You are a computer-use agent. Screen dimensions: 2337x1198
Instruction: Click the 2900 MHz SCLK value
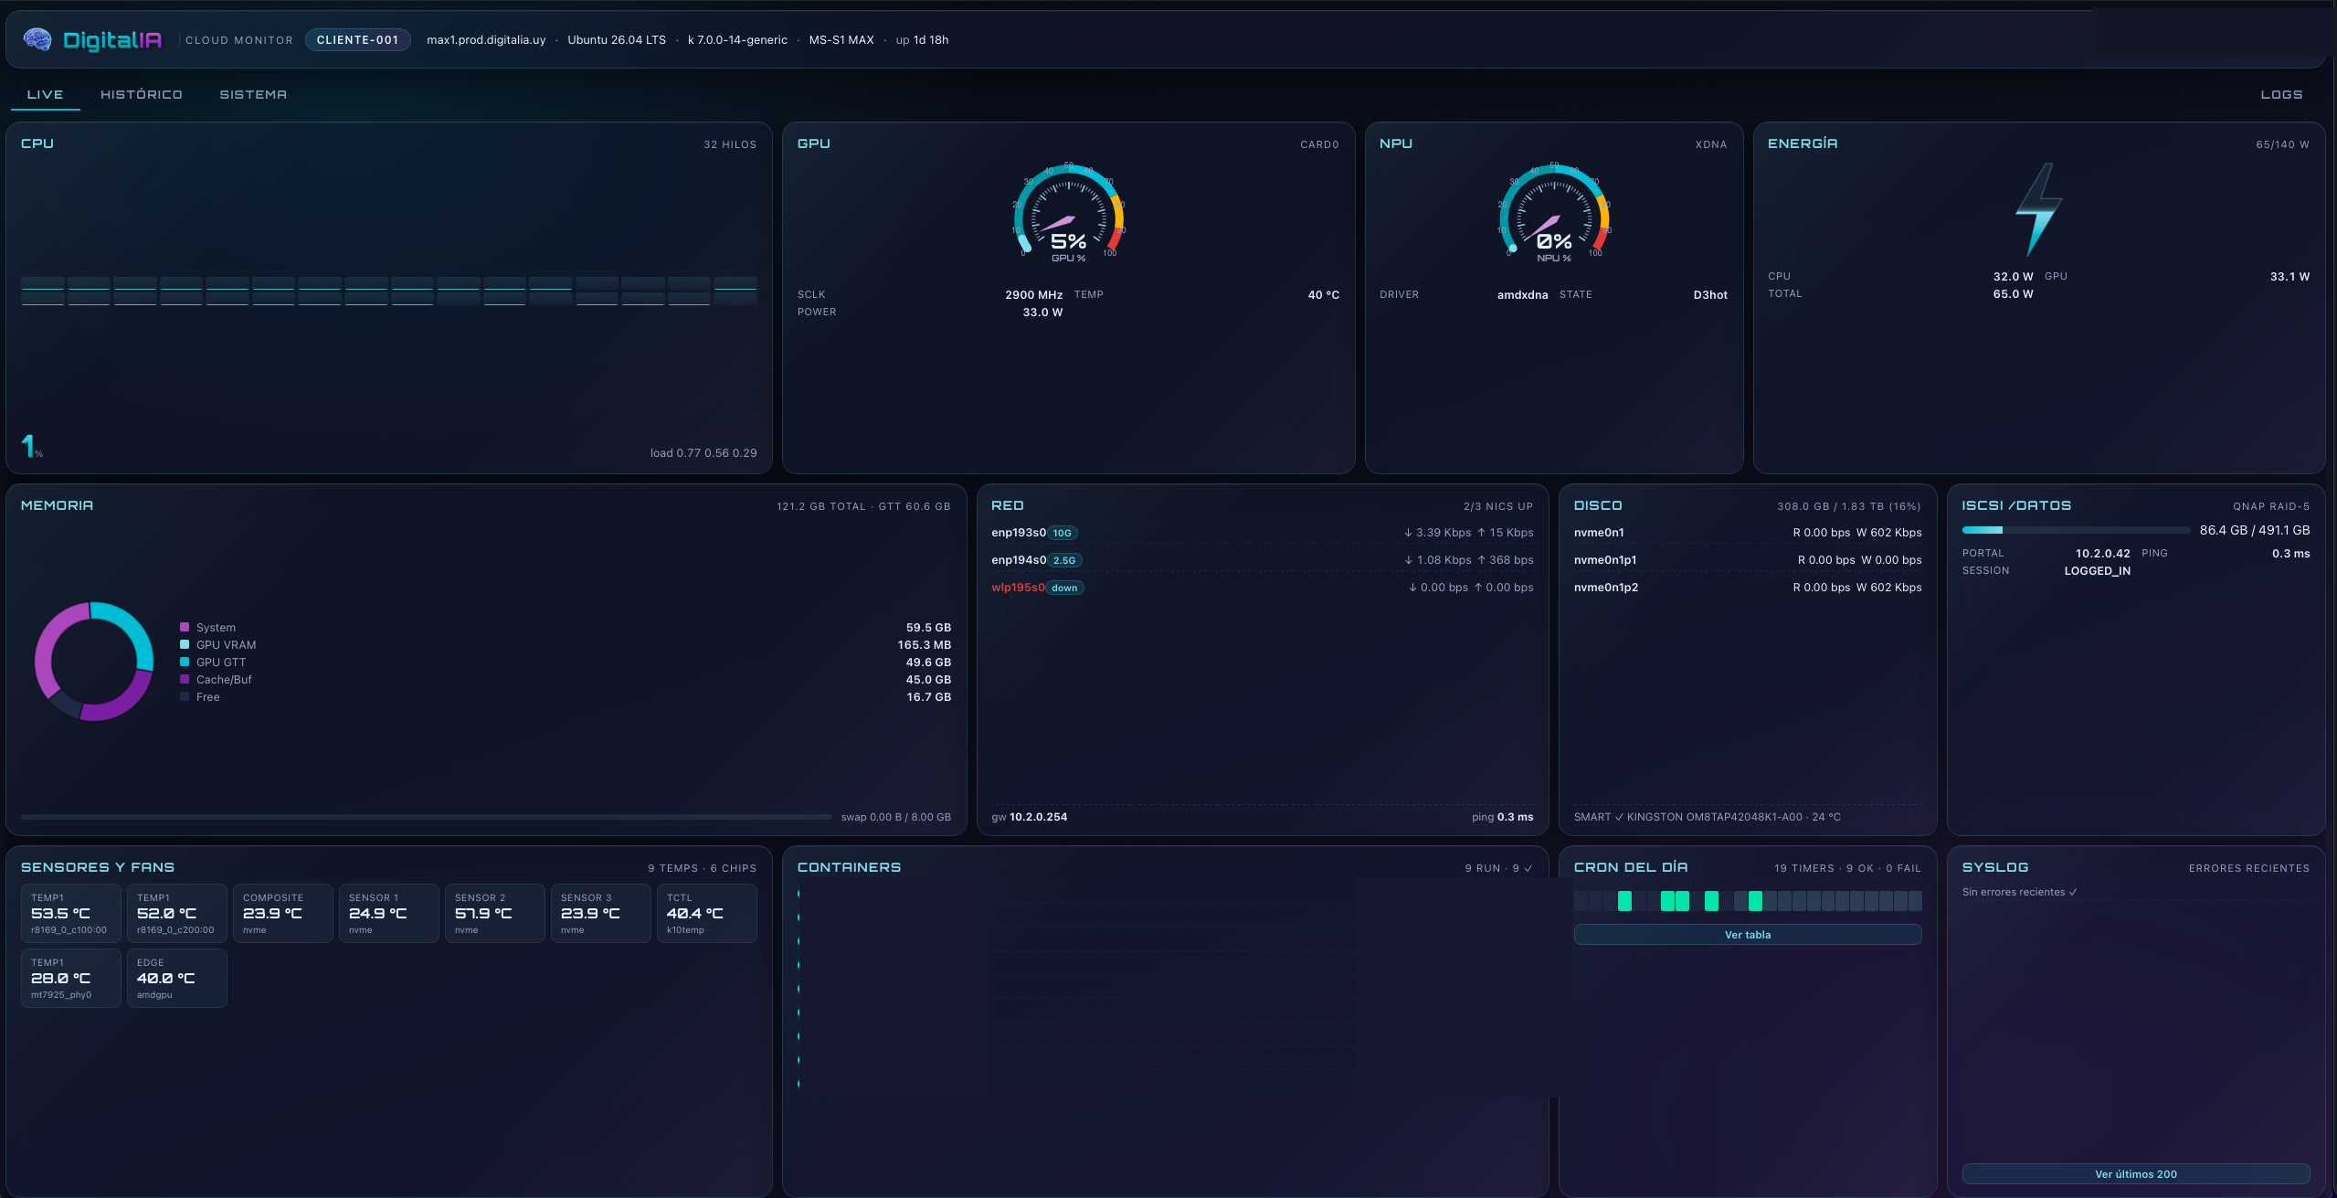(1033, 294)
